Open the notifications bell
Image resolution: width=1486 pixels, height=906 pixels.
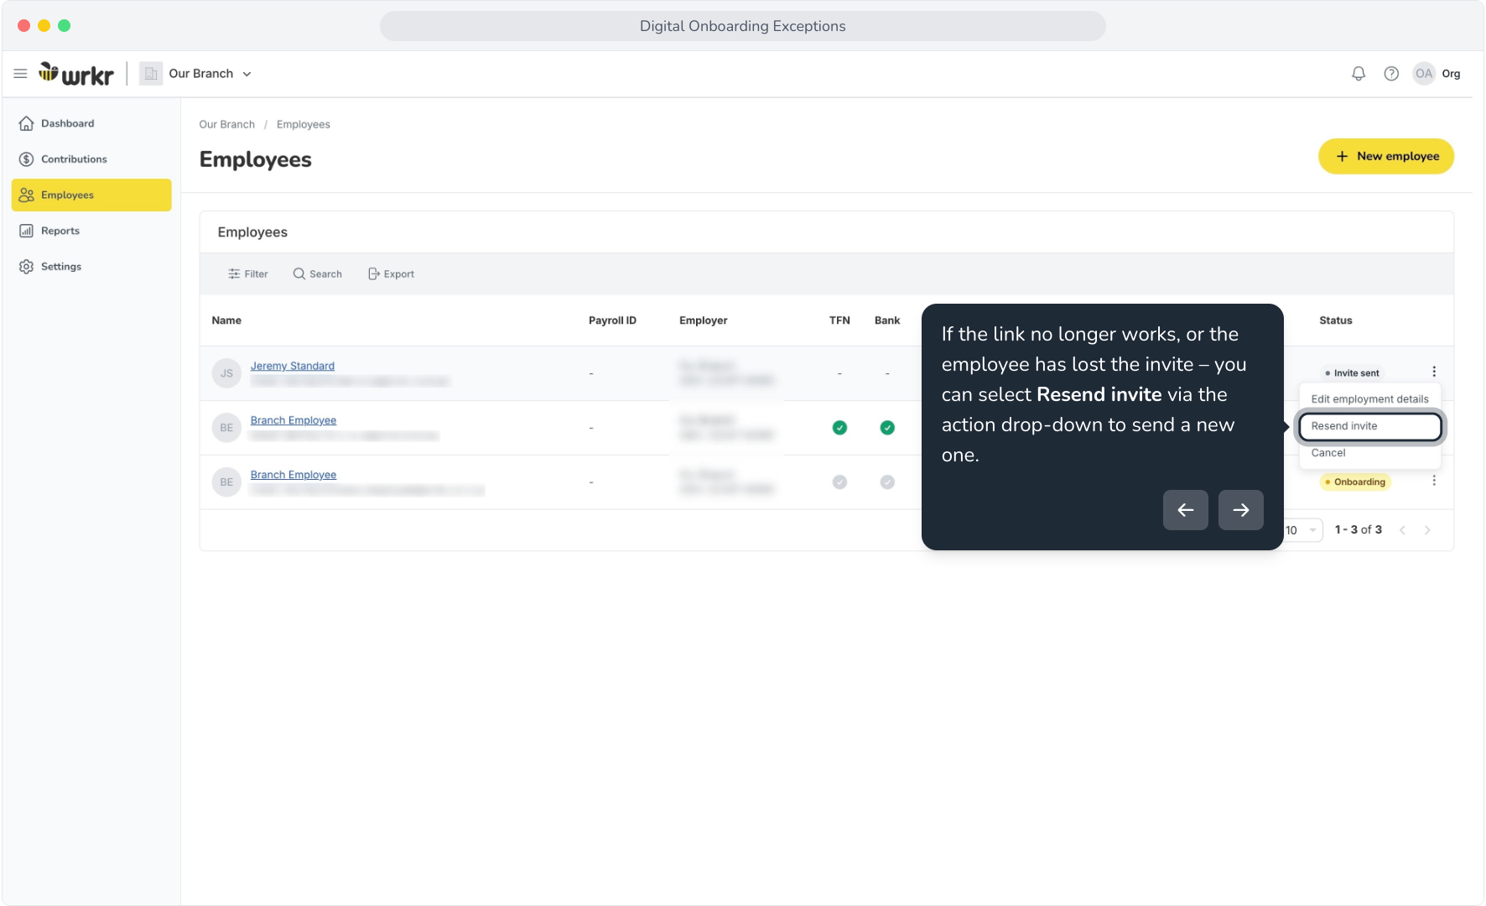point(1359,74)
